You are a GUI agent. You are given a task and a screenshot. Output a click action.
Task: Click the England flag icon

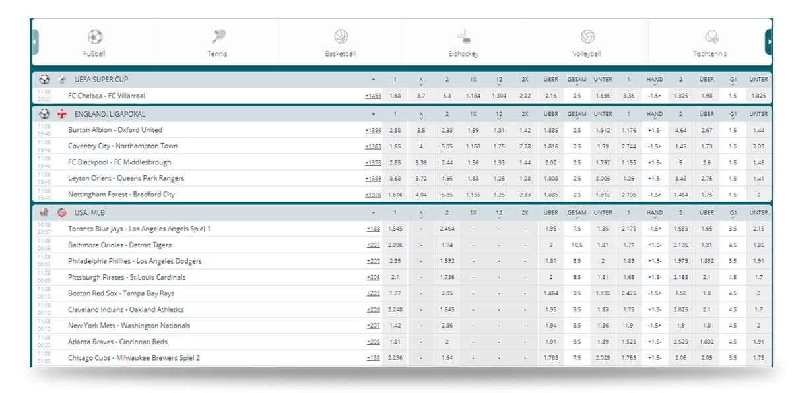(x=62, y=114)
